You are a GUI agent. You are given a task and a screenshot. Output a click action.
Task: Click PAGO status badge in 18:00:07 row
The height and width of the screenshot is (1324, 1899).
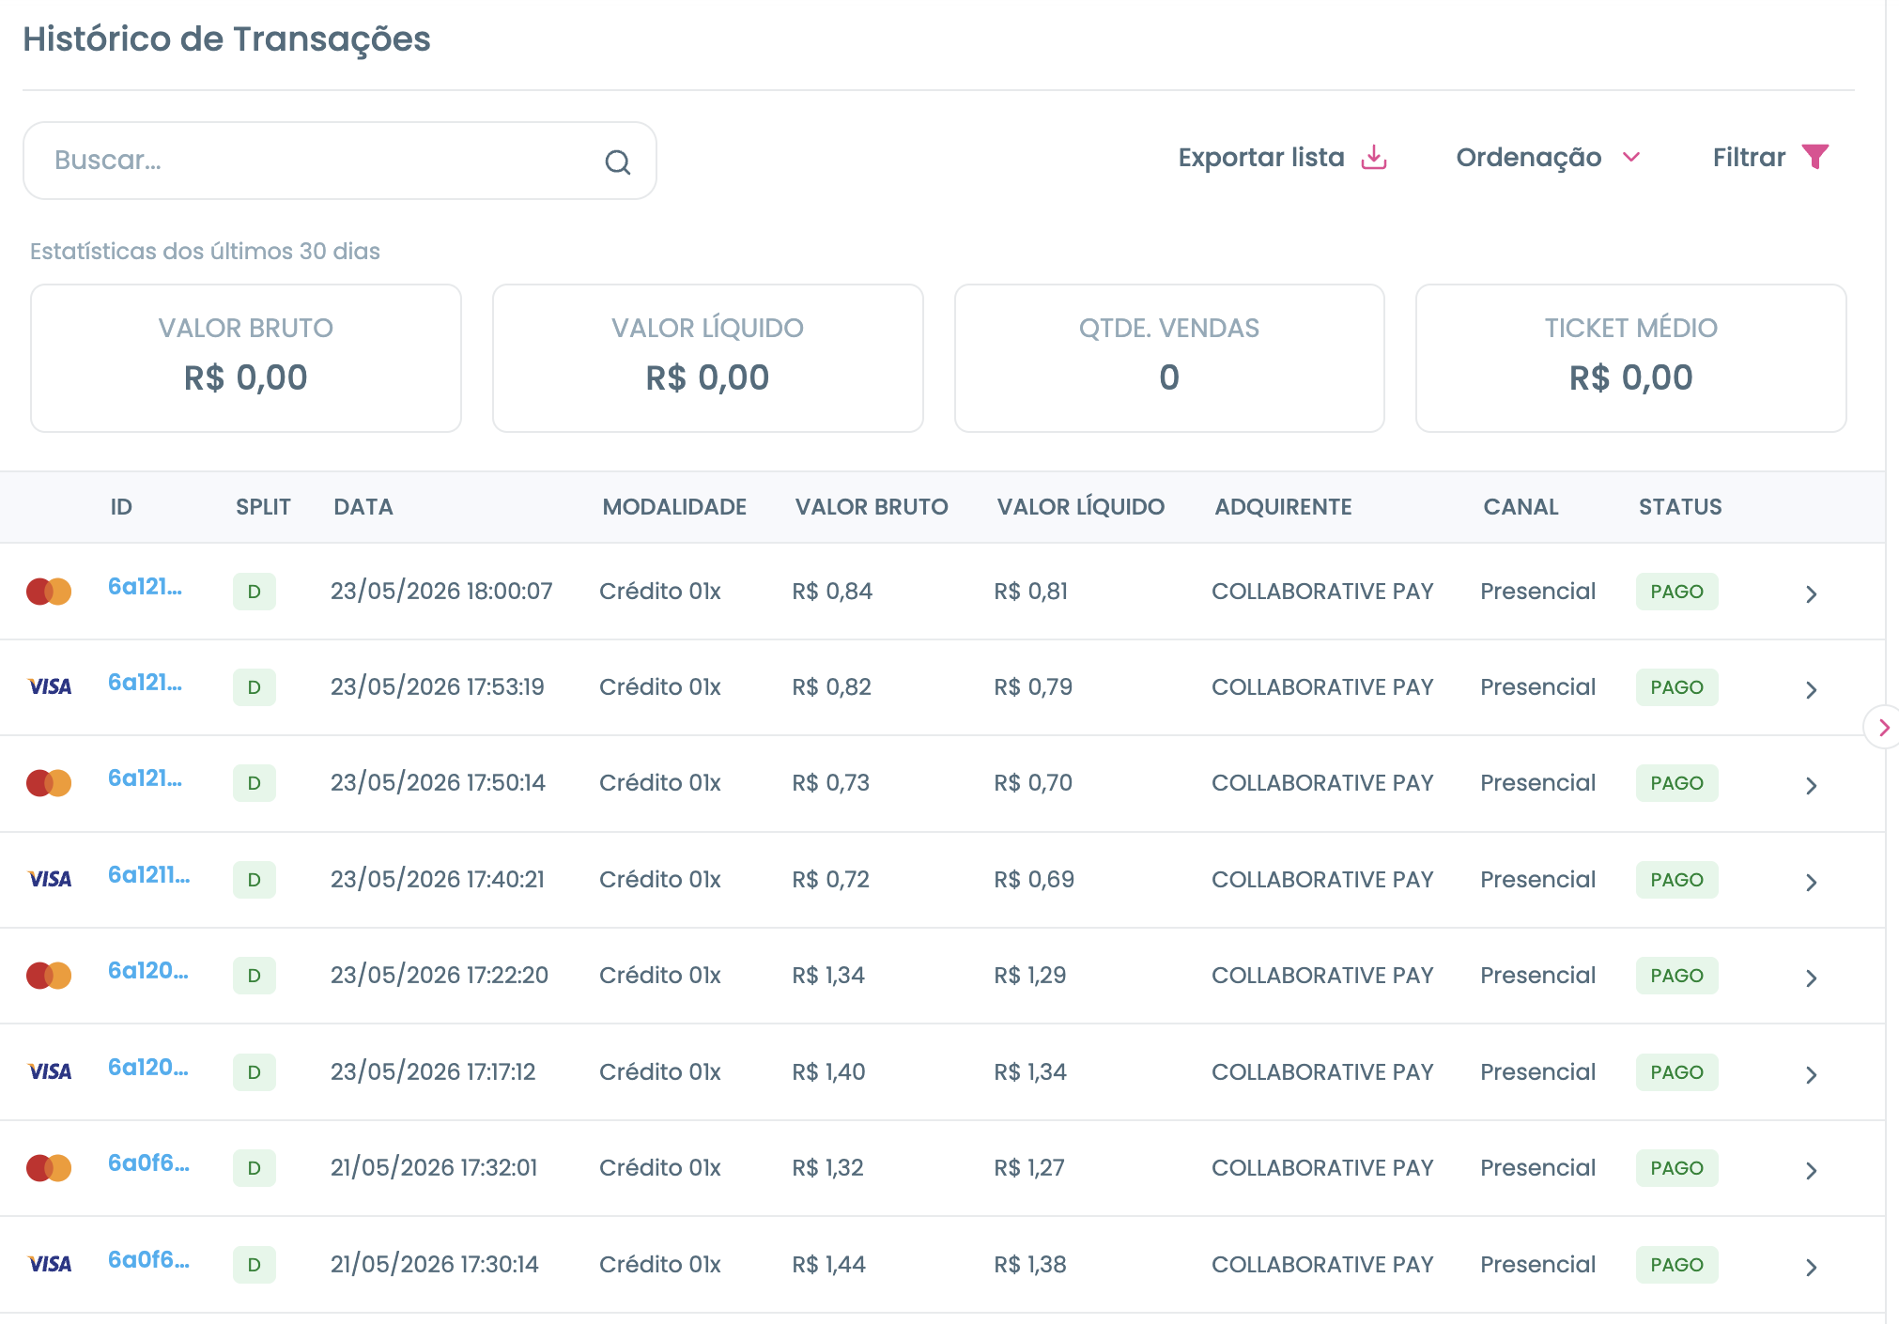tap(1676, 592)
